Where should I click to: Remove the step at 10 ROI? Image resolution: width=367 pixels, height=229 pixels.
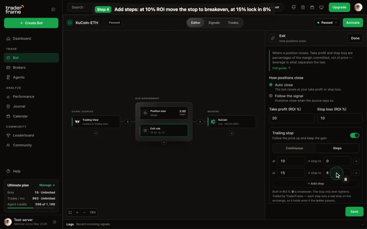point(356,161)
